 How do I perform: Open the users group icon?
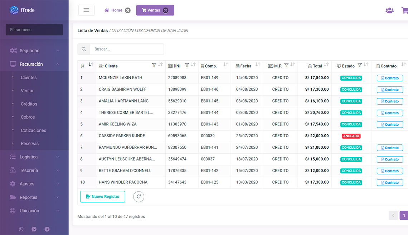(x=389, y=10)
